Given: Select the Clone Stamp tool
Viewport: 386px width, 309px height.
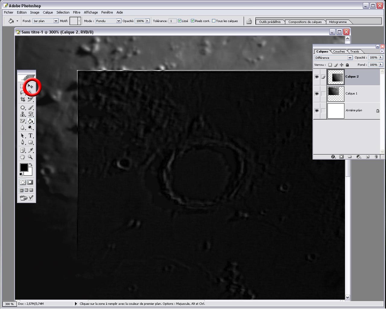Looking at the screenshot, I should point(23,114).
